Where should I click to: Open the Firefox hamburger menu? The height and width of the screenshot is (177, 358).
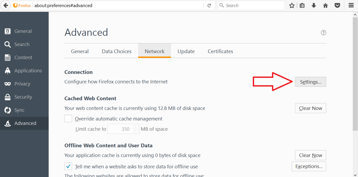pyautogui.click(x=351, y=5)
